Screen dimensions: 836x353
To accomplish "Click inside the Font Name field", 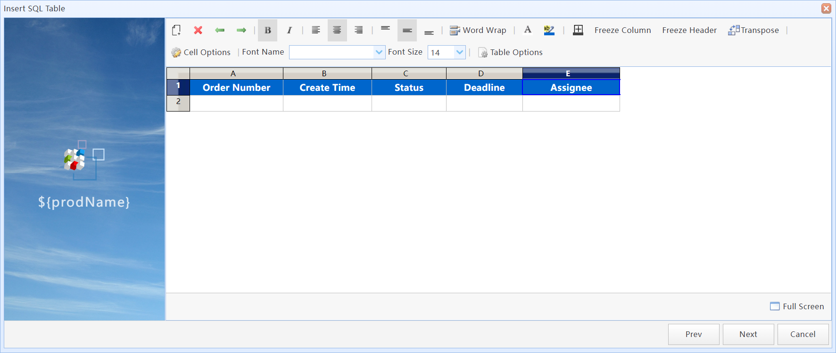I will click(x=331, y=52).
